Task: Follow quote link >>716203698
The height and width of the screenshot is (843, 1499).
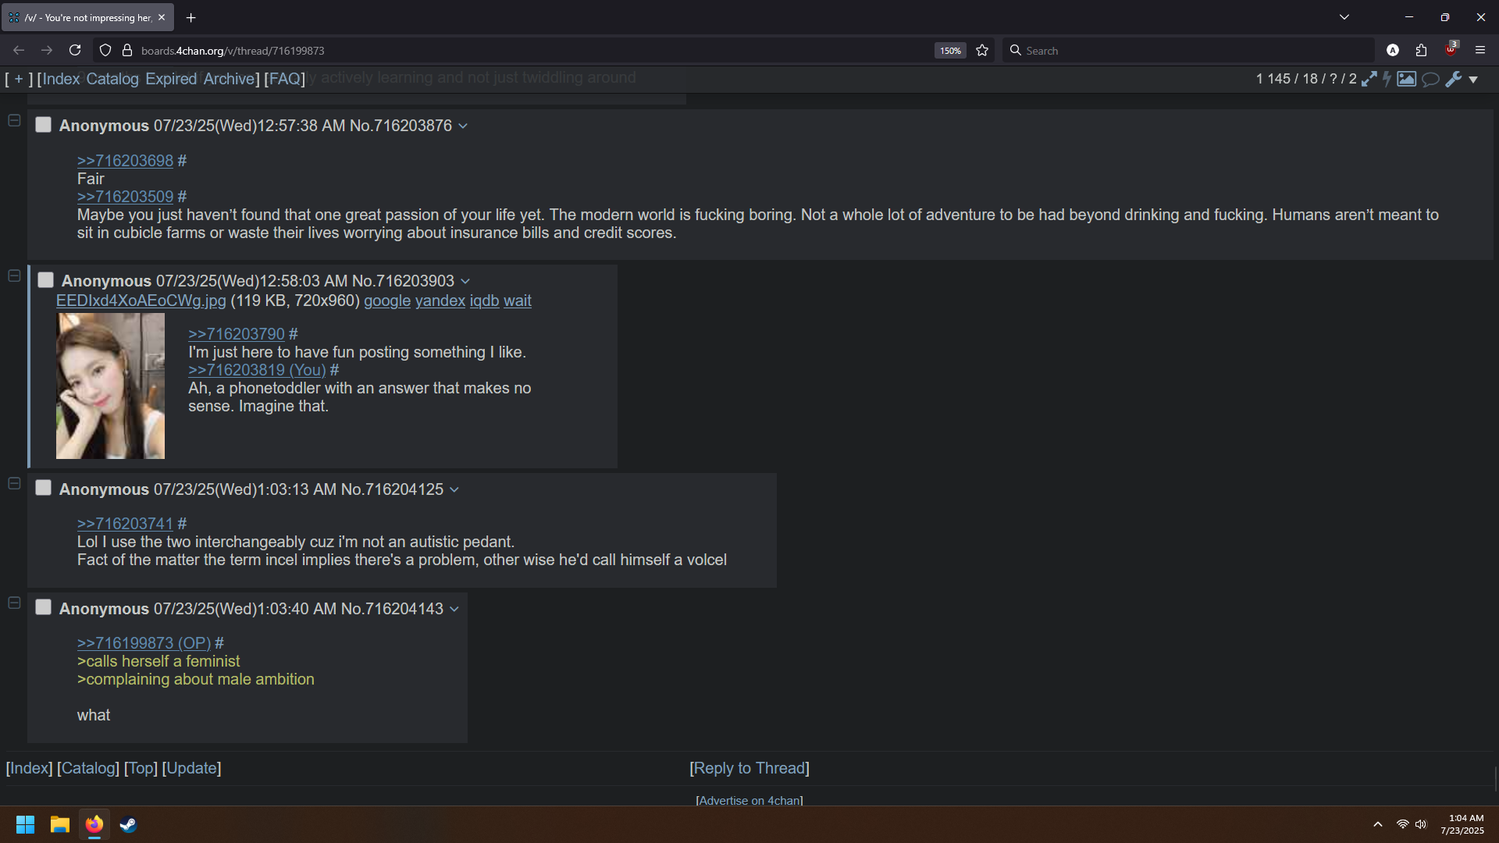Action: click(125, 161)
